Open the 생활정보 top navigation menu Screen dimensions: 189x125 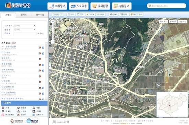pos(122,6)
